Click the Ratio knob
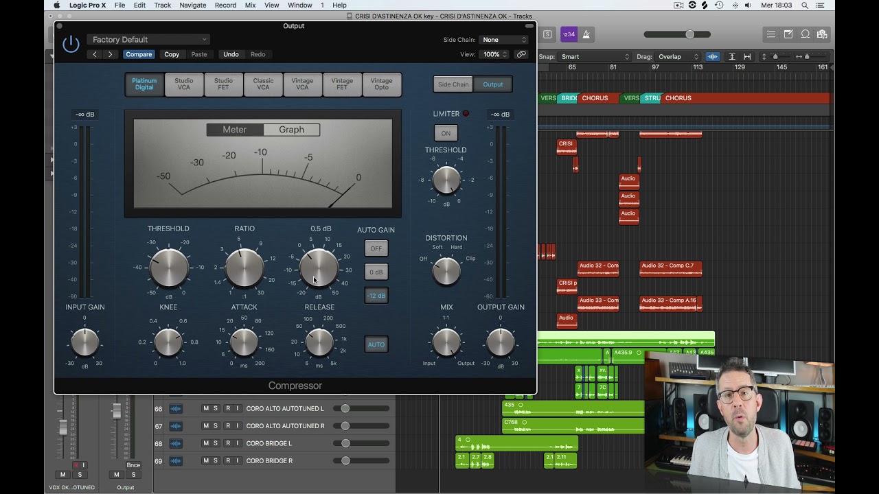The height and width of the screenshot is (494, 879). [x=244, y=268]
